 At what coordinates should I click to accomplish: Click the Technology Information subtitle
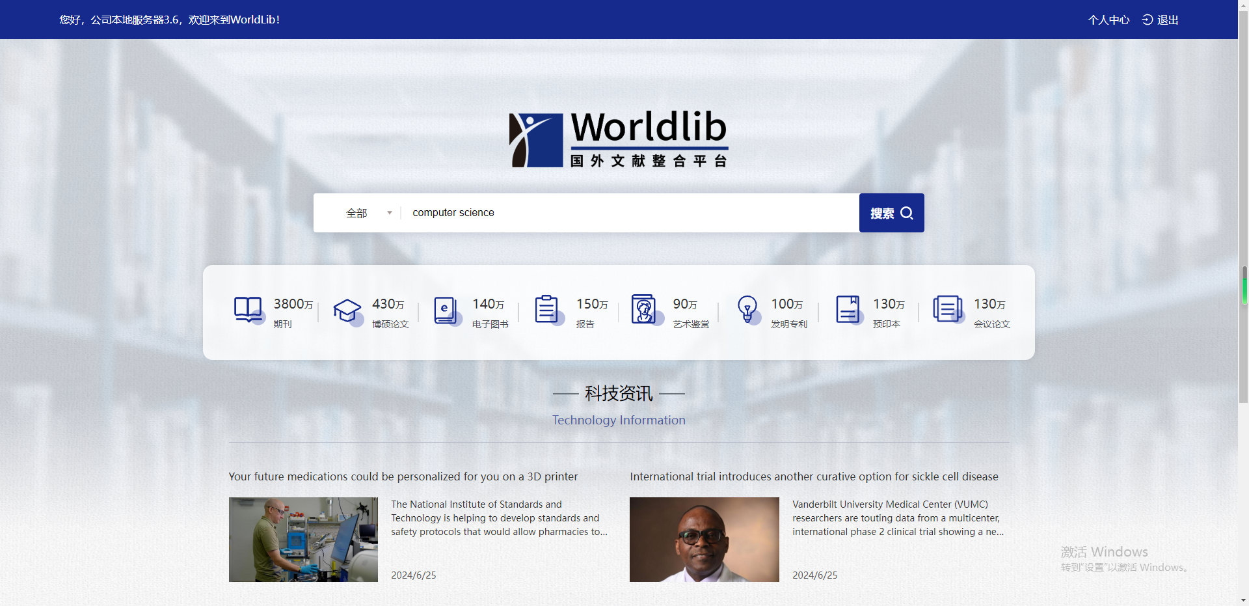619,420
